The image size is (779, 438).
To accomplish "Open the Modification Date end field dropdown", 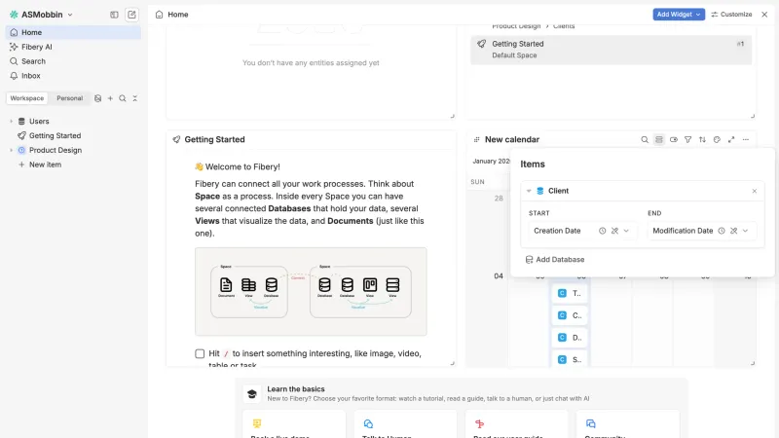I will 745,231.
